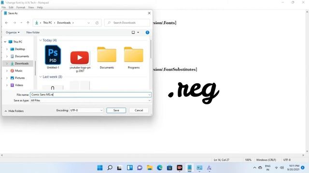Open Chat icon on taskbar
This screenshot has height=173, width=309.
[x=140, y=168]
